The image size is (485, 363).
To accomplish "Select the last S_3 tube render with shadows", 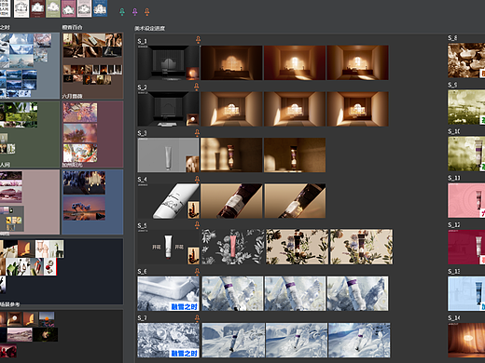I will pyautogui.click(x=295, y=155).
